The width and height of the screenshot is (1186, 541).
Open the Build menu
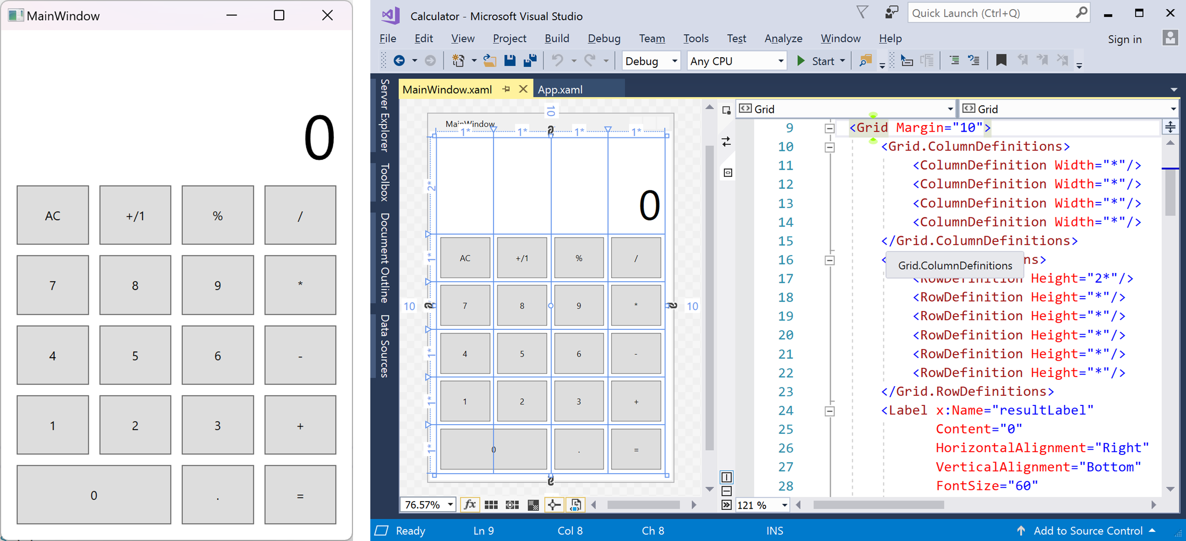556,38
